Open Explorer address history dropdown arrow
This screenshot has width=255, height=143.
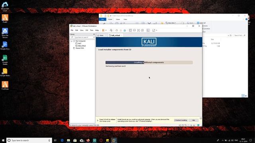point(228,35)
